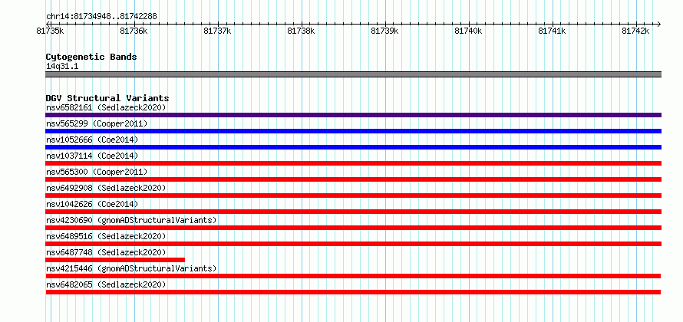Click the DGV Structural Variants track title
The width and height of the screenshot is (683, 322).
tap(107, 98)
